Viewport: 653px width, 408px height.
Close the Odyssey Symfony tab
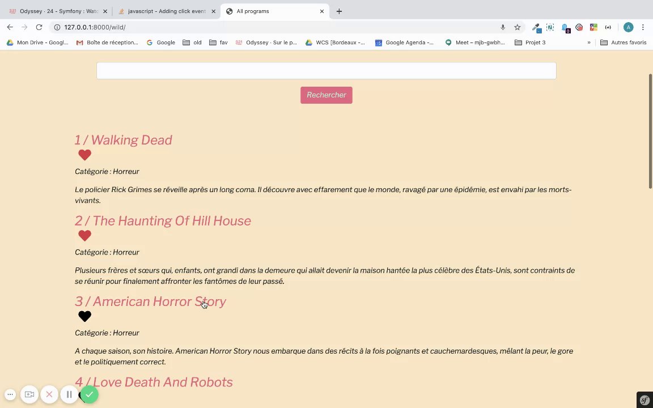(x=105, y=11)
